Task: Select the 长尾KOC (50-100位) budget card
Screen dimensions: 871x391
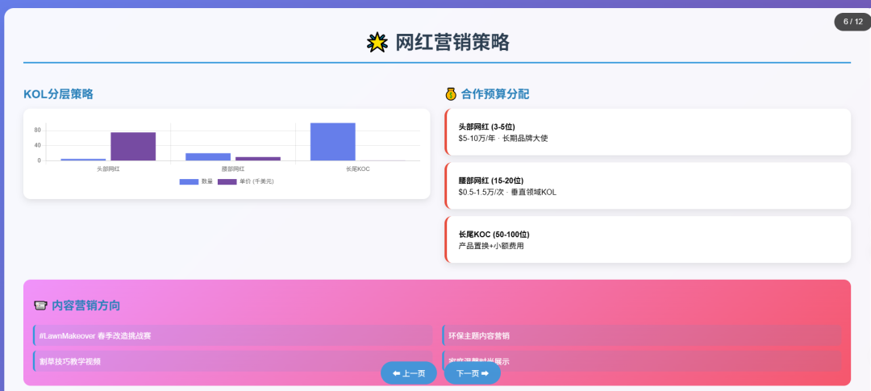Action: (x=648, y=240)
